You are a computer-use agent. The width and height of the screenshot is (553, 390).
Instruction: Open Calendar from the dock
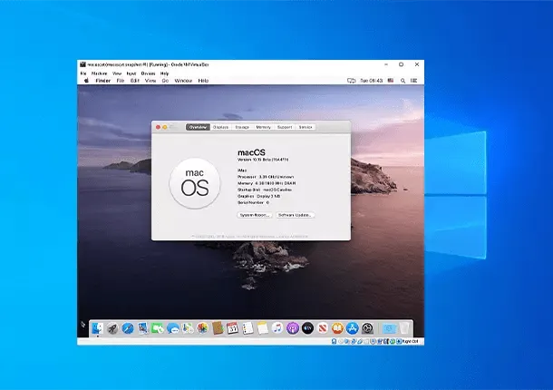[232, 327]
